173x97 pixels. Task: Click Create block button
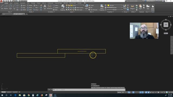click(x=91, y=5)
